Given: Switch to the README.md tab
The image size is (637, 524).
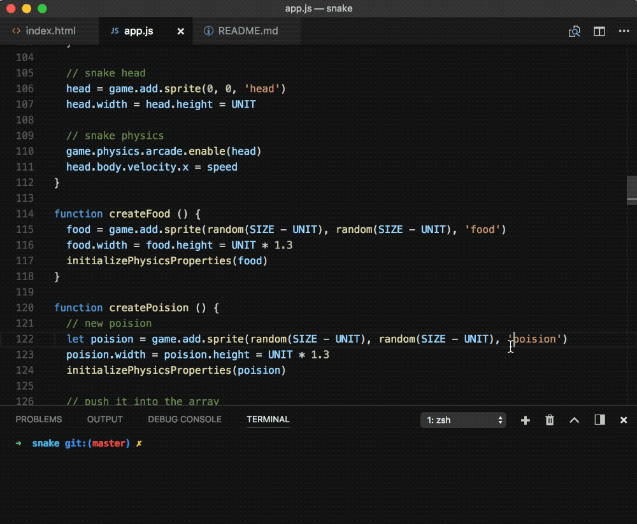Looking at the screenshot, I should 248,31.
